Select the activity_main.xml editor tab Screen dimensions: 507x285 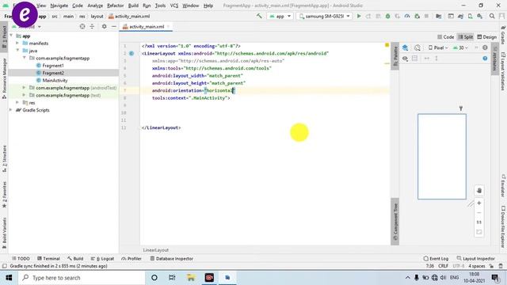pyautogui.click(x=146, y=26)
